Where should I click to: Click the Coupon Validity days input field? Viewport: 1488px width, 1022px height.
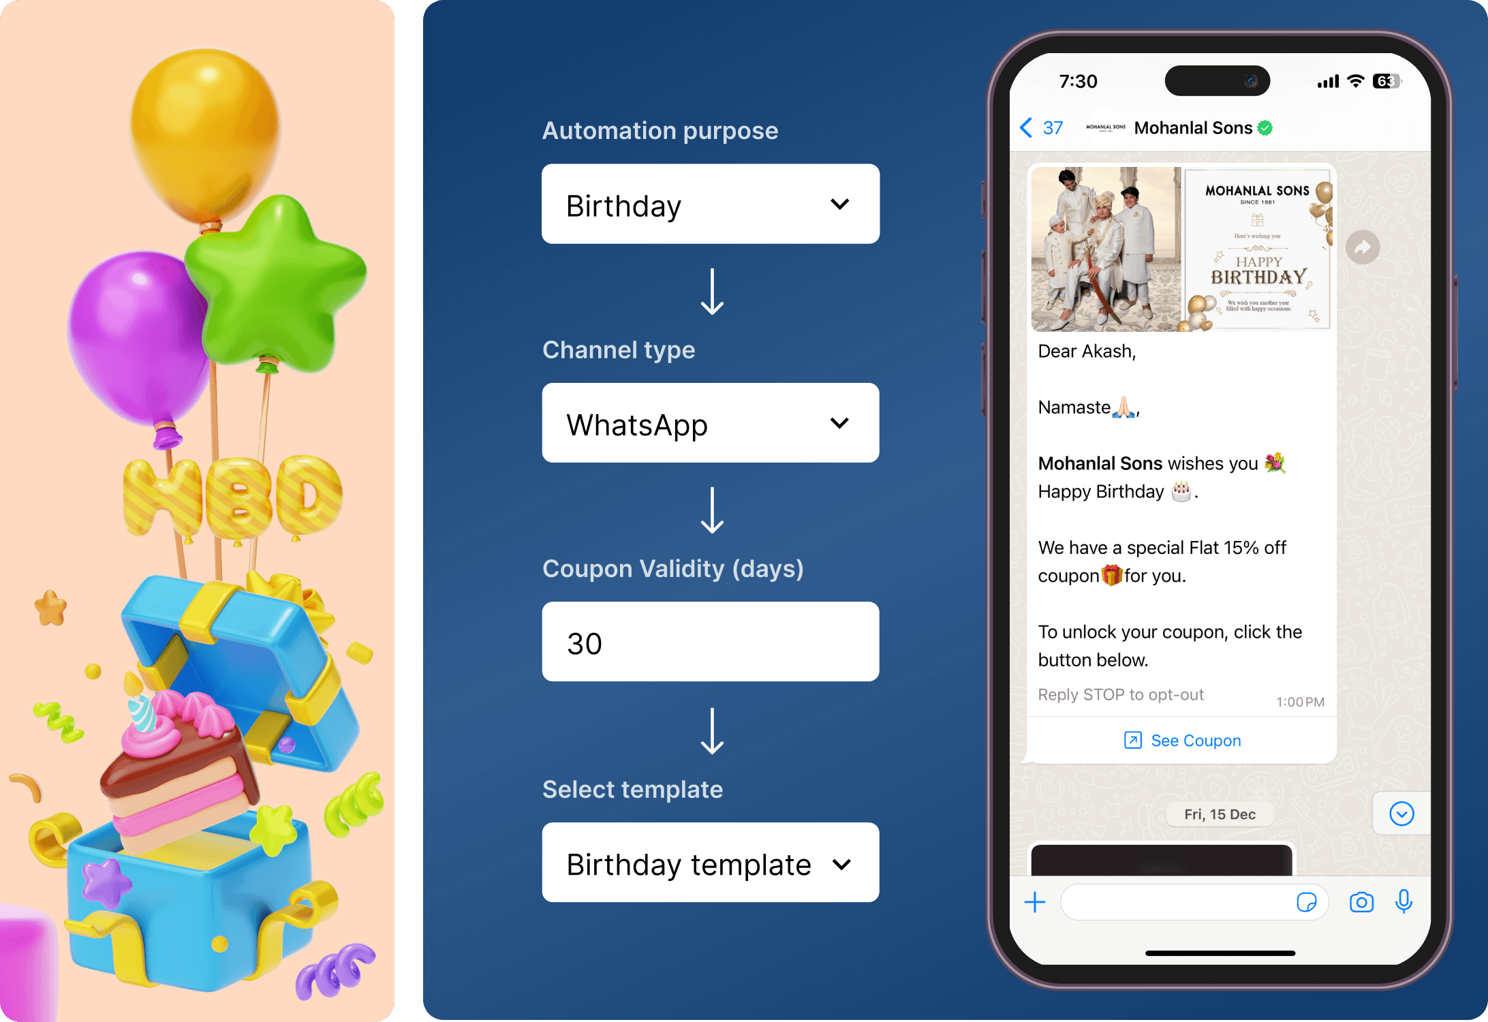point(701,643)
